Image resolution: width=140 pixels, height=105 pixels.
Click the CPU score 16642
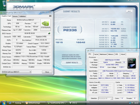point(81,42)
